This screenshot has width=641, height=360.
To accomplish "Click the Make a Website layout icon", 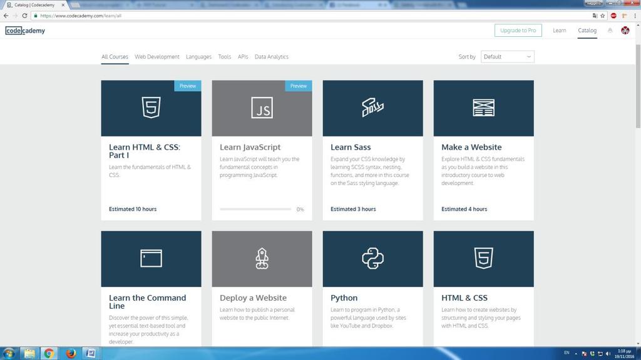I will [484, 107].
